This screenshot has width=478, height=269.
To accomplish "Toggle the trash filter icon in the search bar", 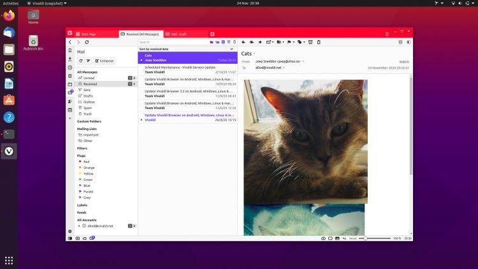I will (x=235, y=42).
